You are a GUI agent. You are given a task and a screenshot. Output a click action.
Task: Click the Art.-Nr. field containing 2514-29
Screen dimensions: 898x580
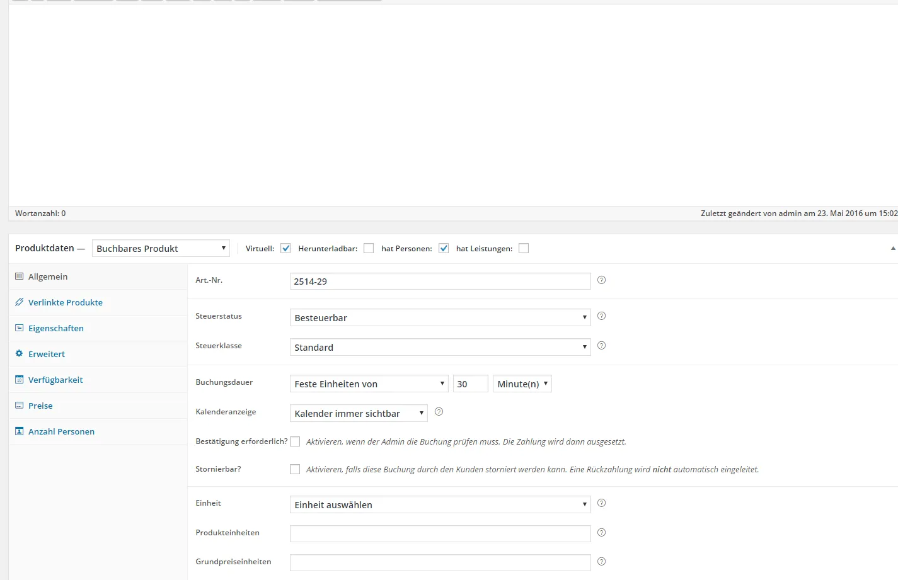[440, 281]
